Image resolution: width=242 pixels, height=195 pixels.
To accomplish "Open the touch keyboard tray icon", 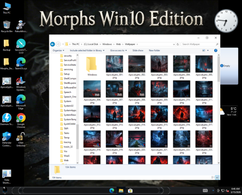I will 205,191.
